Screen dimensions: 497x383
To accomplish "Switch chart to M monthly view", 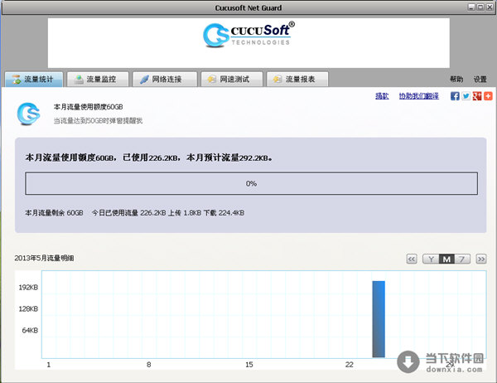I will pyautogui.click(x=446, y=259).
